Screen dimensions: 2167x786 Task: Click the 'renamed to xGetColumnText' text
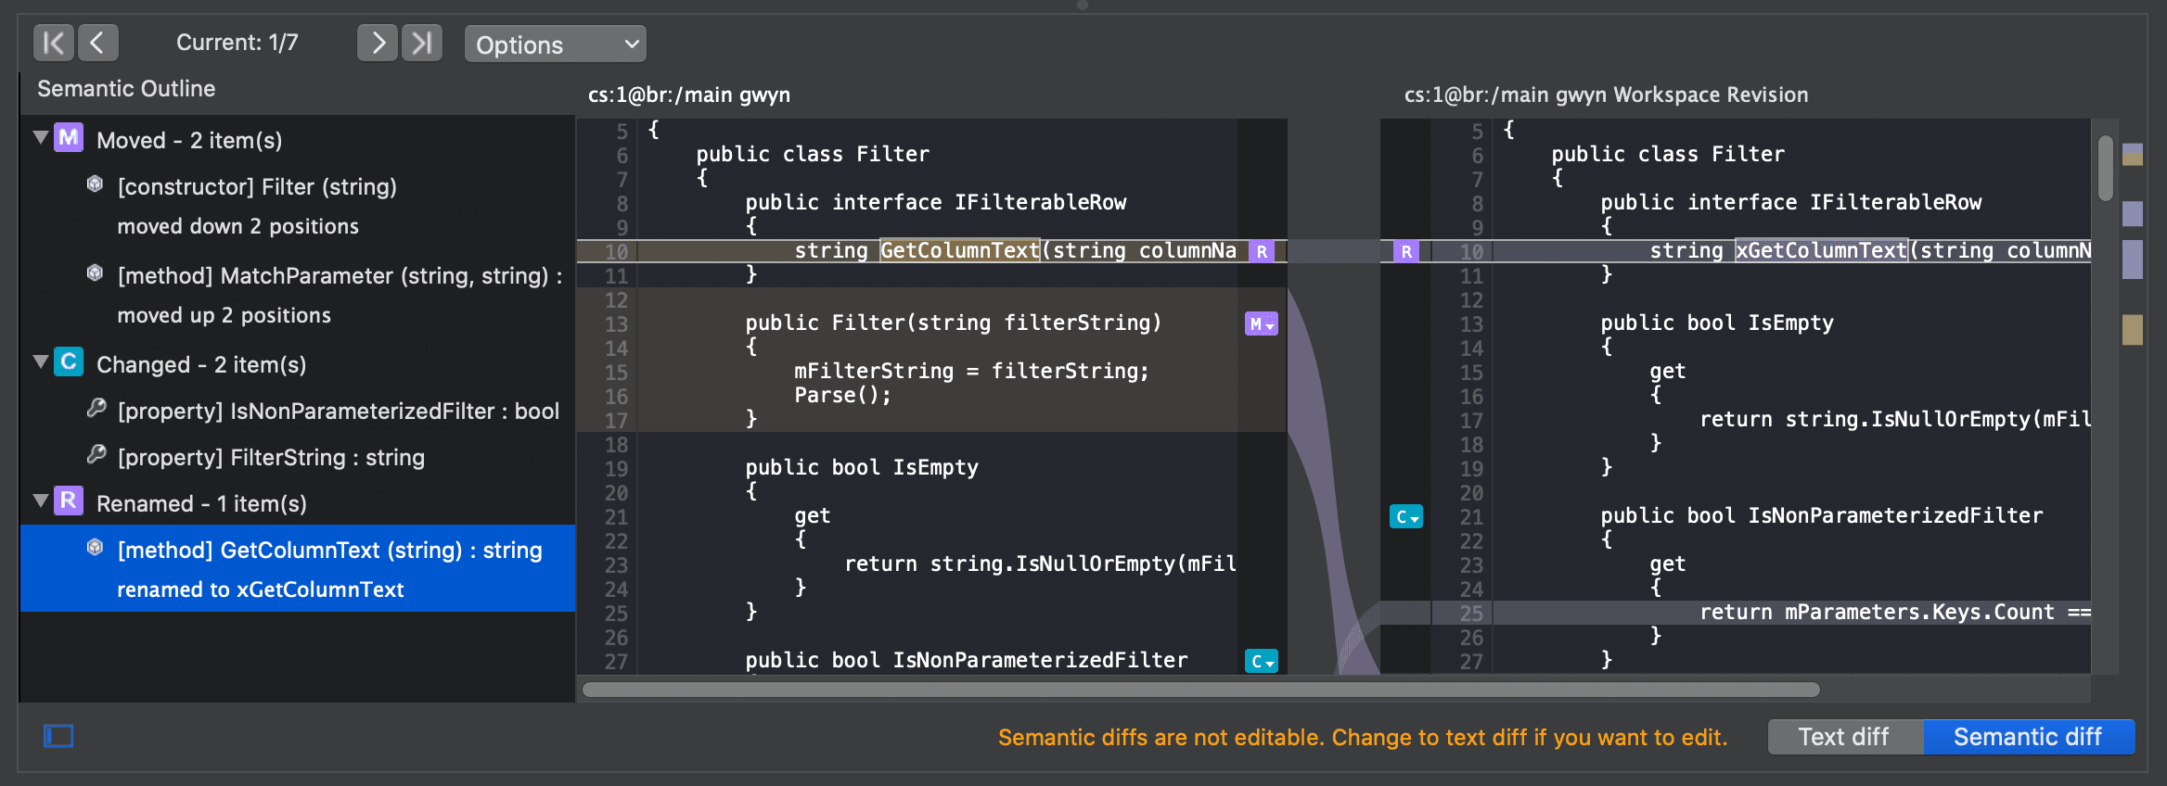coord(260,589)
